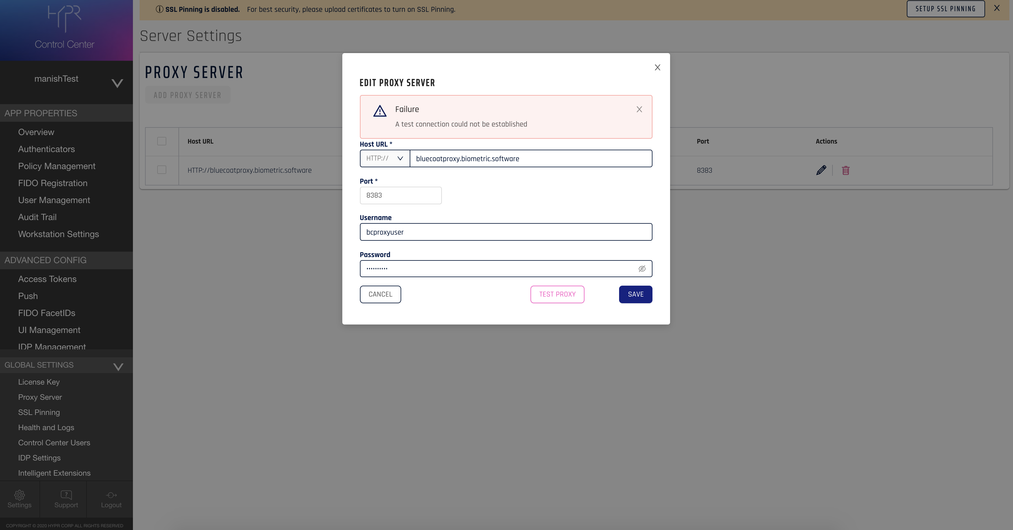This screenshot has width=1013, height=530.
Task: Open Health and Logs in sidebar
Action: (x=46, y=427)
